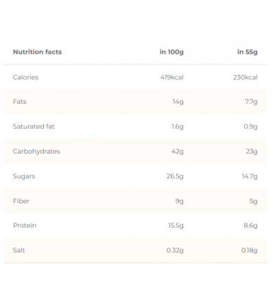Select the Fiber row label
Viewport: 273px width, 308px height.
(21, 201)
